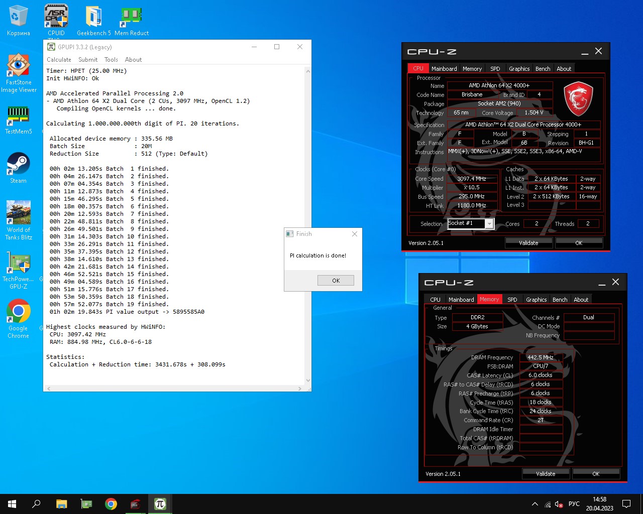The width and height of the screenshot is (643, 514).
Task: Select the Graphics tab in upper CPU-Z
Action: (x=519, y=69)
